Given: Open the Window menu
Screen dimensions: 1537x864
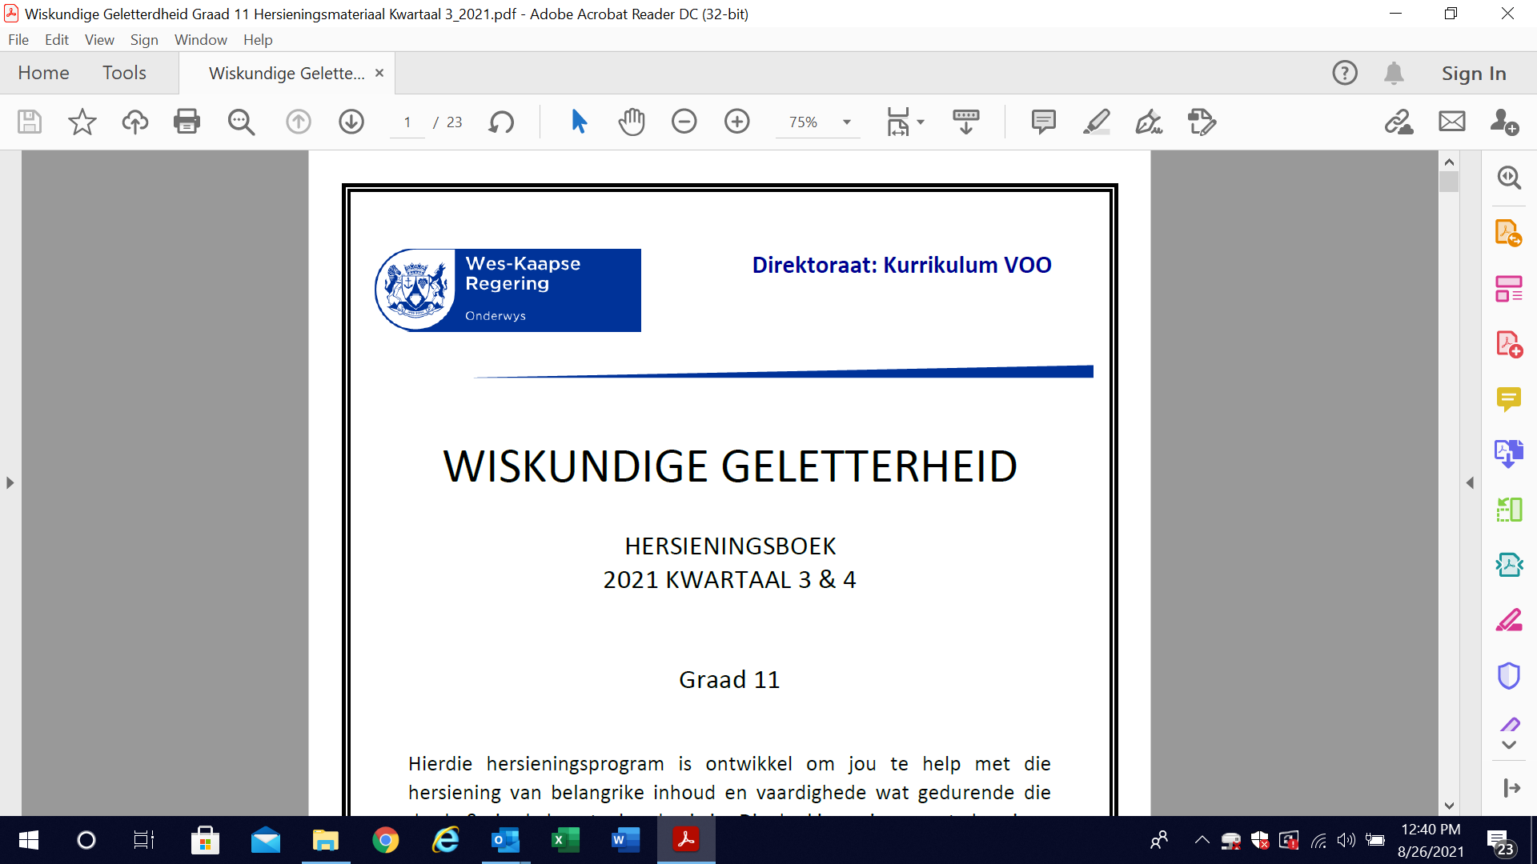Looking at the screenshot, I should click(x=201, y=40).
